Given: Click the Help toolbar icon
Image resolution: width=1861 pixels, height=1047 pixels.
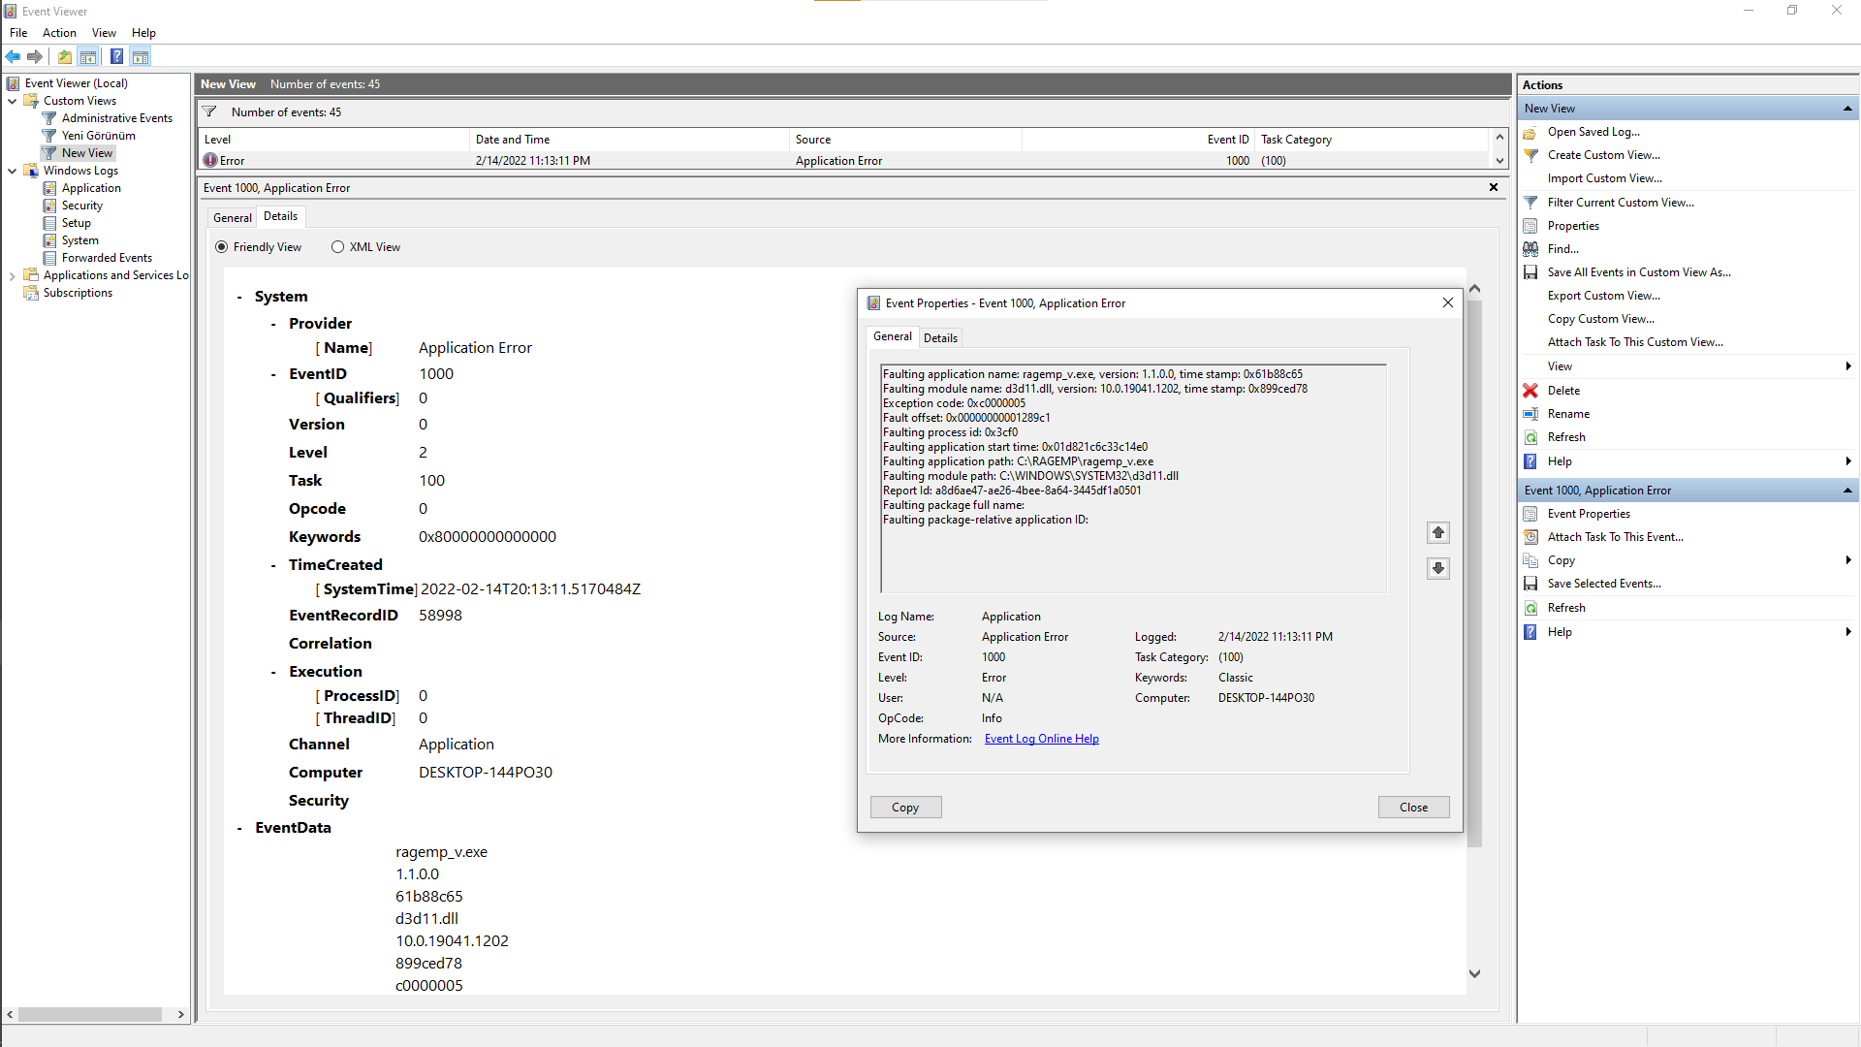Looking at the screenshot, I should (x=116, y=56).
